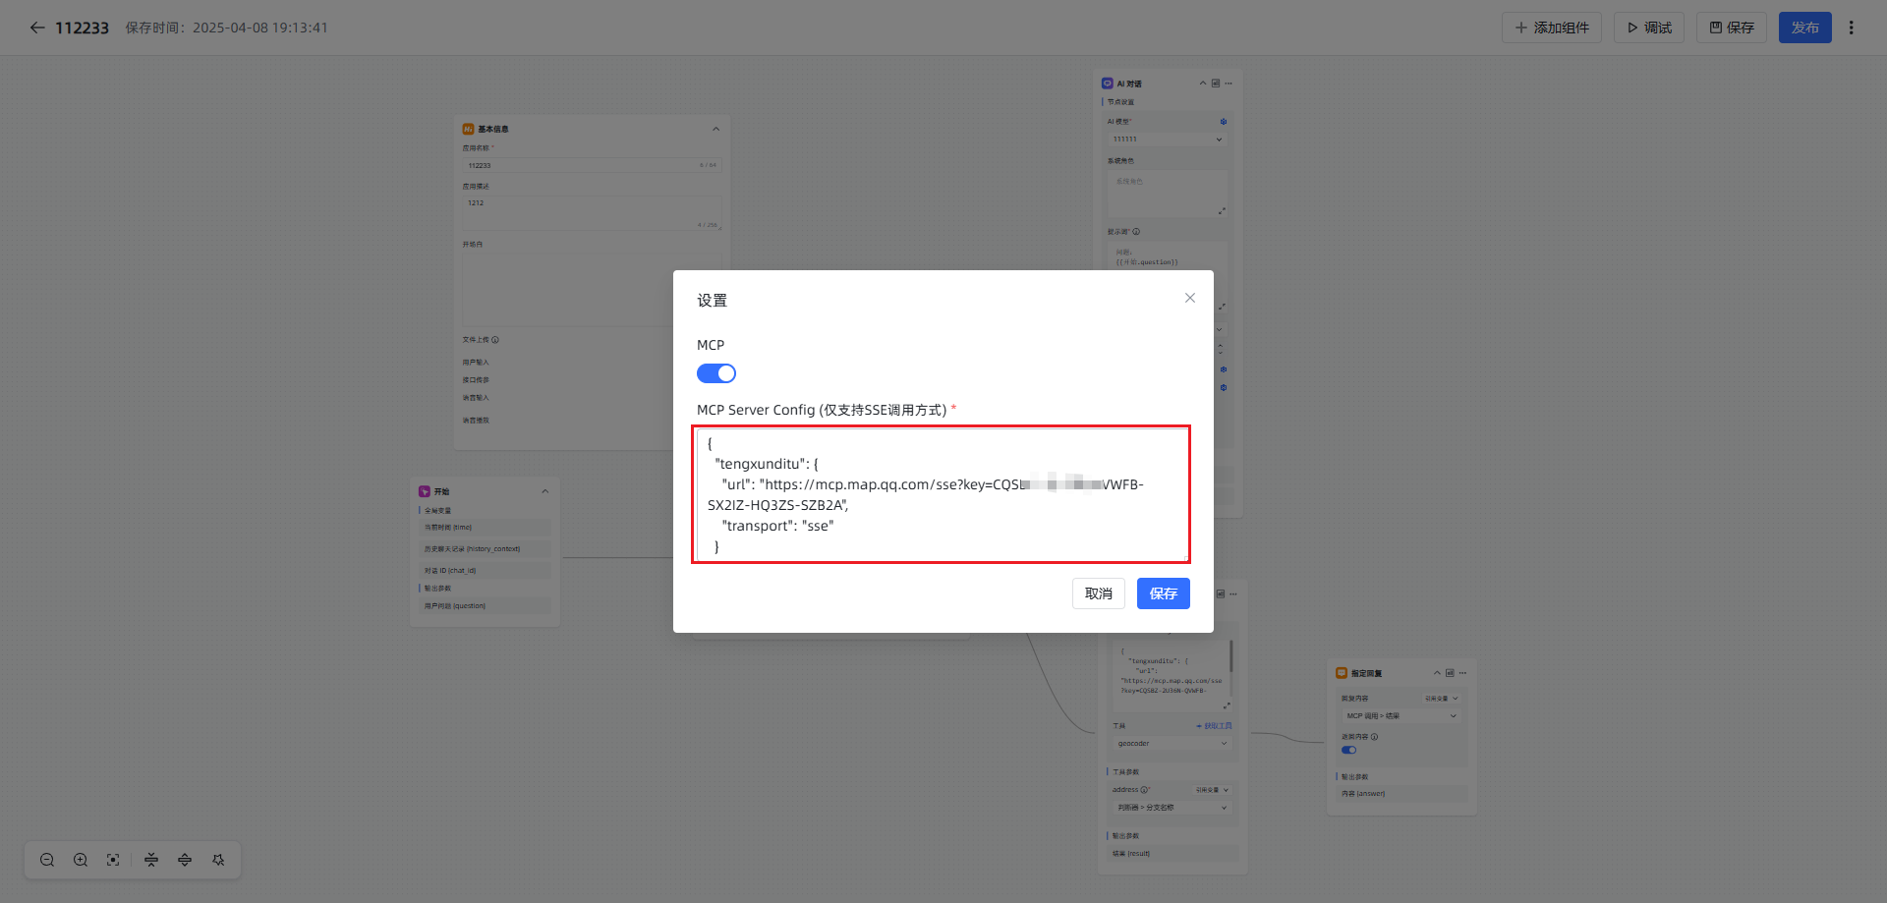Click the MCP node config scrollbar
The image size is (1887, 903).
click(1231, 656)
